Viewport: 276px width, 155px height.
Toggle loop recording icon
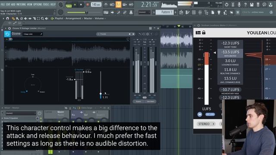coord(131,5)
